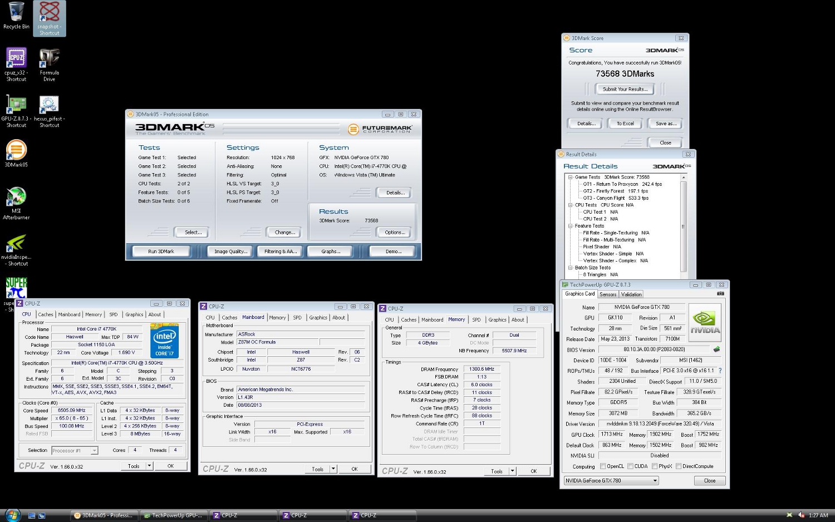Viewport: 835px width, 522px height.
Task: Collapse the Game Tests tree node
Action: coord(571,177)
